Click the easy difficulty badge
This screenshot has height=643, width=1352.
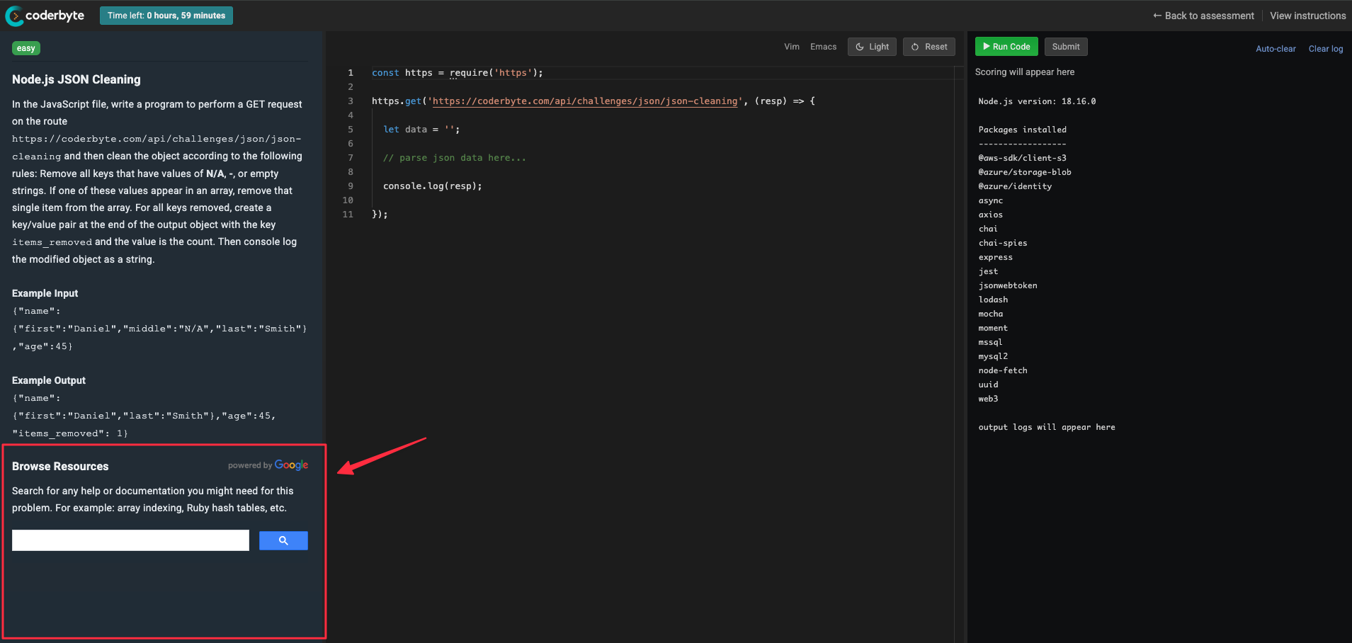26,48
